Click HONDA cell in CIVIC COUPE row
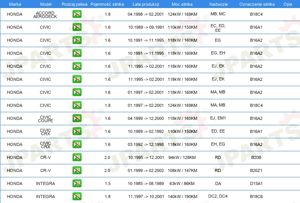Screen dimensions: 300x203 point(15,118)
